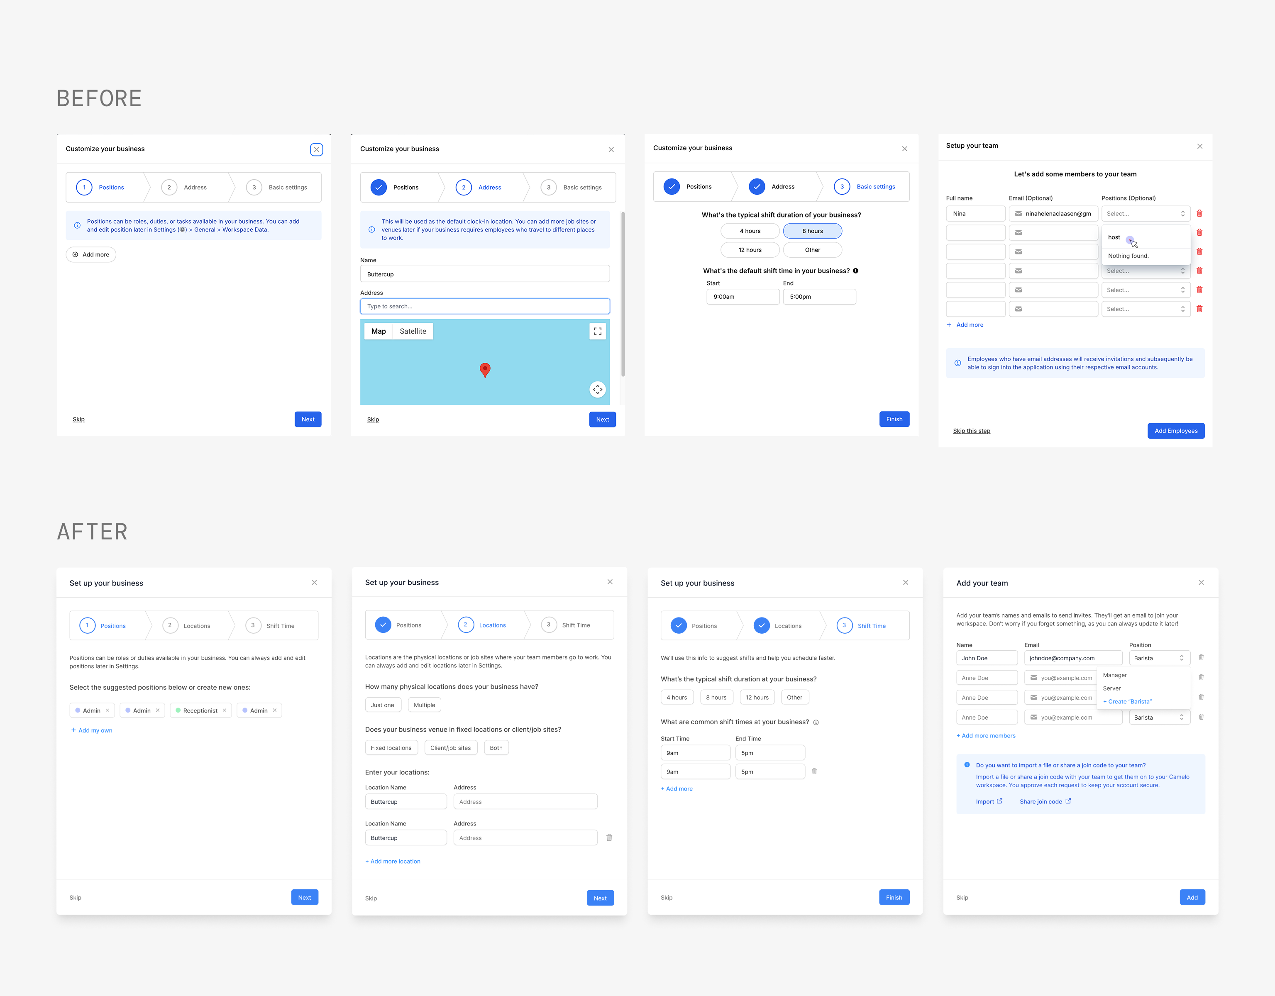Click the Full name field containing Nina
Image resolution: width=1275 pixels, height=996 pixels.
tap(975, 214)
